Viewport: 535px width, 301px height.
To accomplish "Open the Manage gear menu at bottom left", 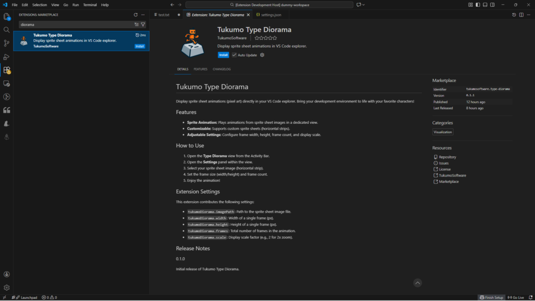I will (x=7, y=287).
